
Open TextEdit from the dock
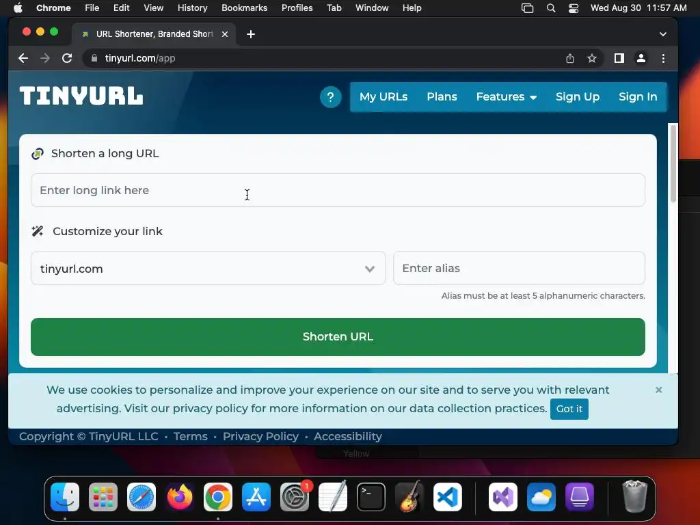pos(333,497)
